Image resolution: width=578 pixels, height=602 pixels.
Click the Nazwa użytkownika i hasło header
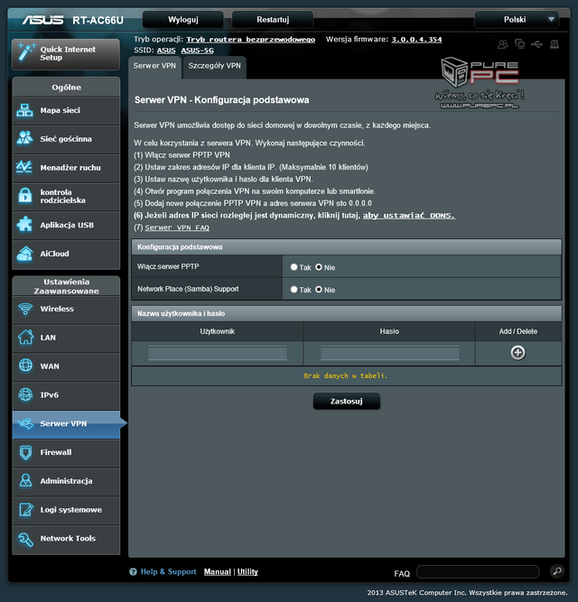[347, 314]
